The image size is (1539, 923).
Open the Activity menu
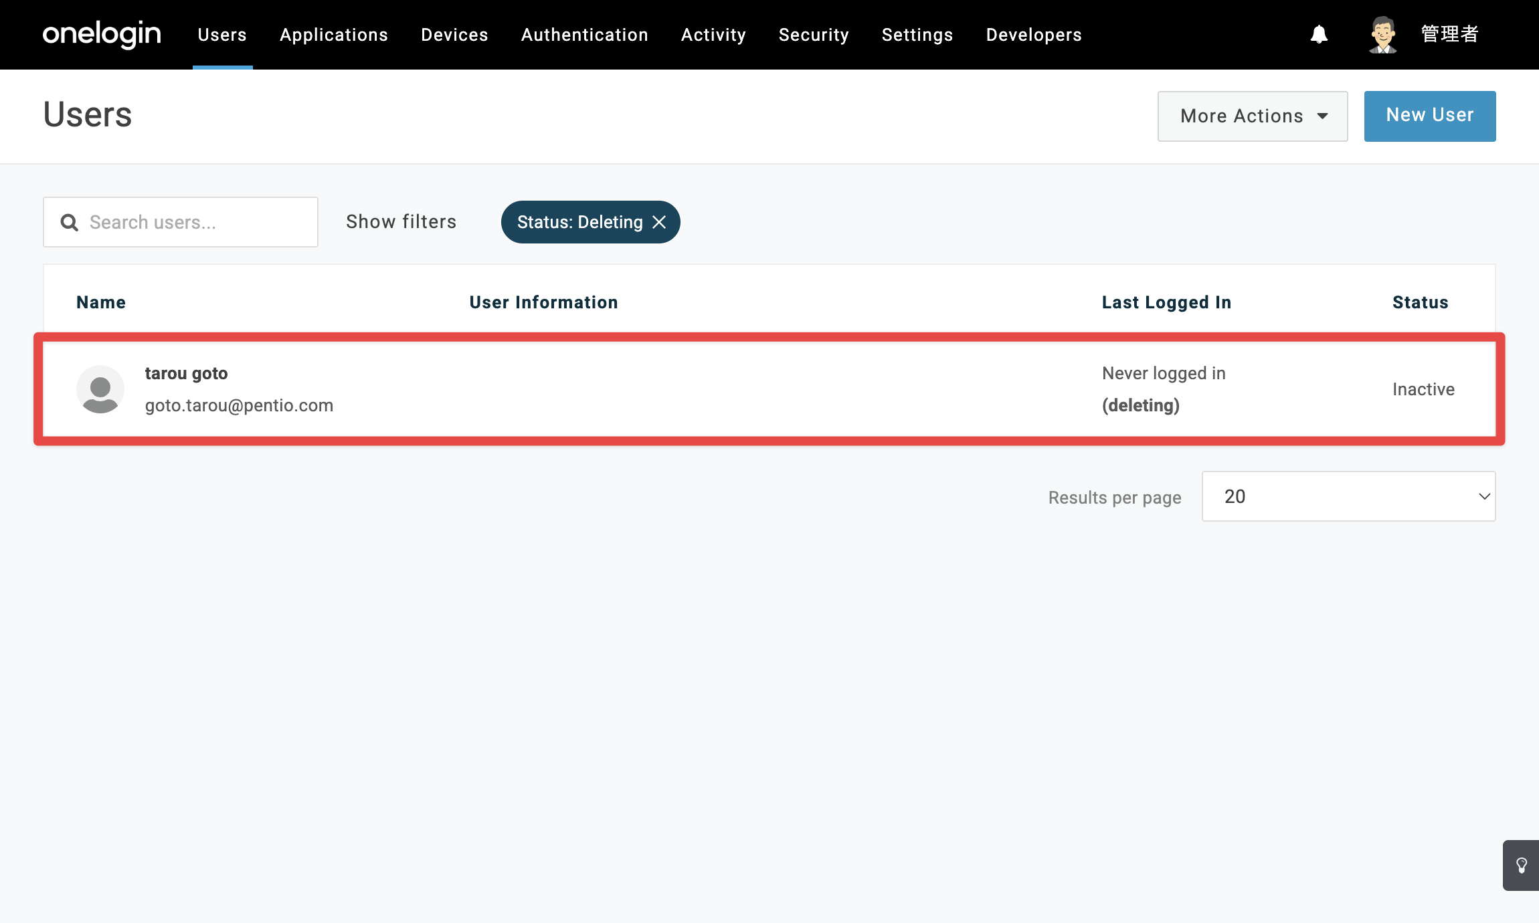pos(713,35)
